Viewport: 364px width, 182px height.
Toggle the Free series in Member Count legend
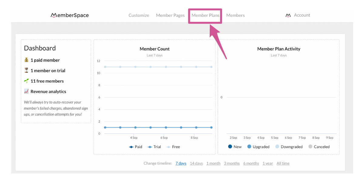tap(173, 147)
